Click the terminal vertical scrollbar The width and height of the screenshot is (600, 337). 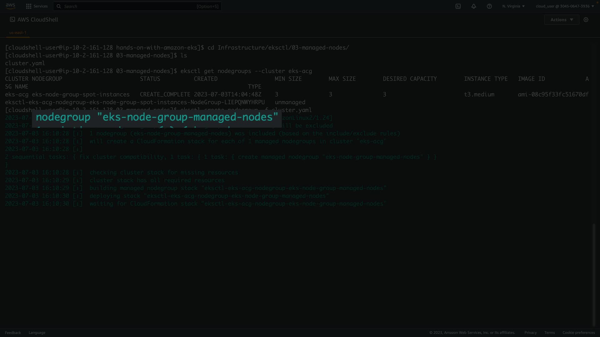point(594,275)
